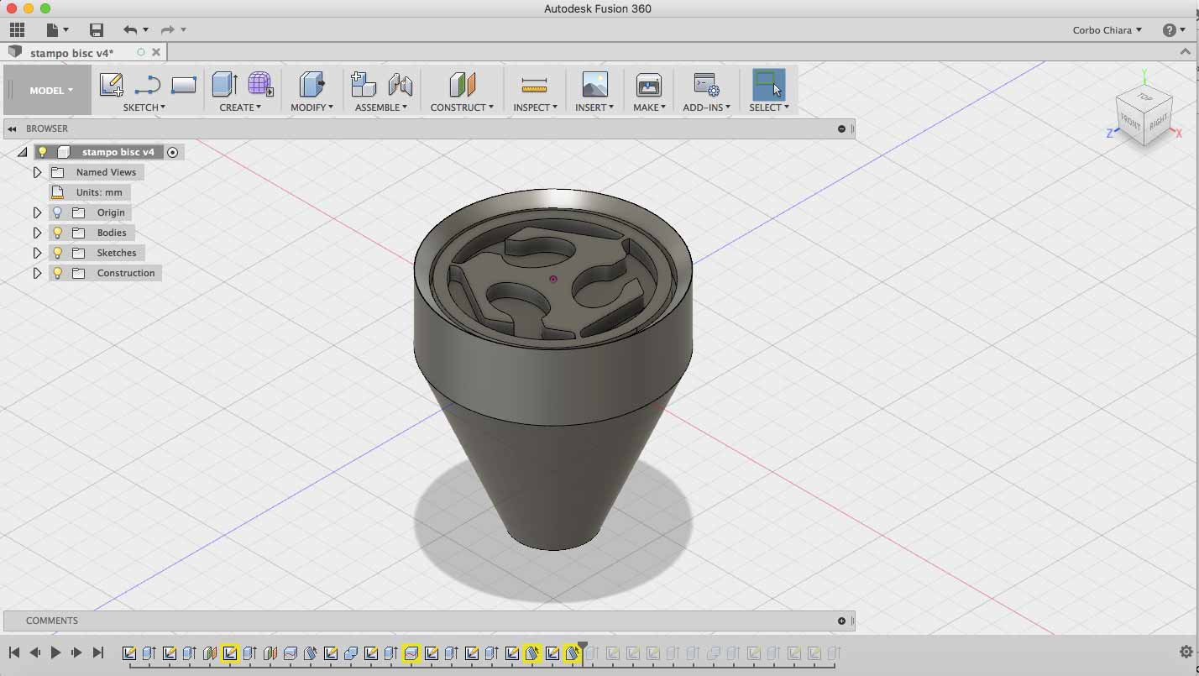The width and height of the screenshot is (1199, 676).
Task: Step timeline back one feature
Action: tap(35, 652)
